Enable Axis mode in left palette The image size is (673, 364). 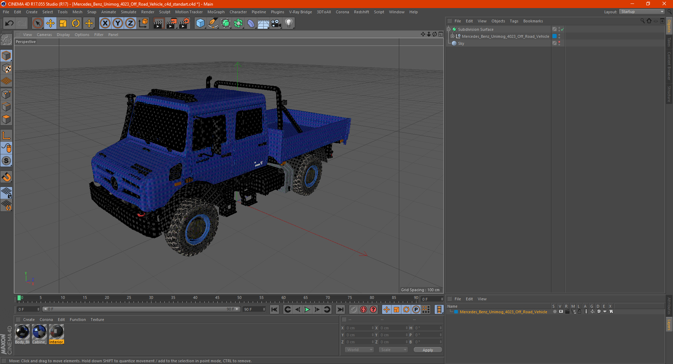tap(6, 135)
